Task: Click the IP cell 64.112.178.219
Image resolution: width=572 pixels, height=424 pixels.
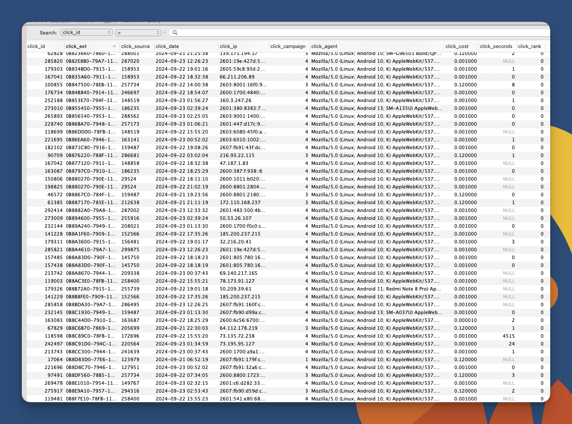Action: coord(238,328)
